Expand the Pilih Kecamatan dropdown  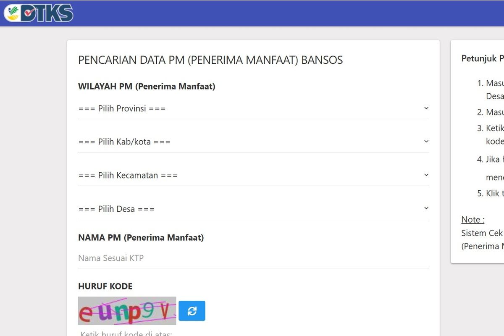[253, 175]
